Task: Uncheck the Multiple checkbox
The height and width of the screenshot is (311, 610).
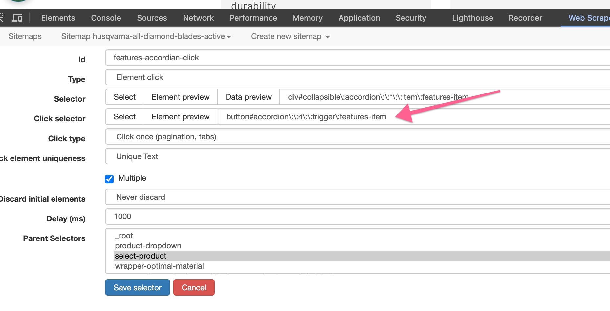Action: 109,179
